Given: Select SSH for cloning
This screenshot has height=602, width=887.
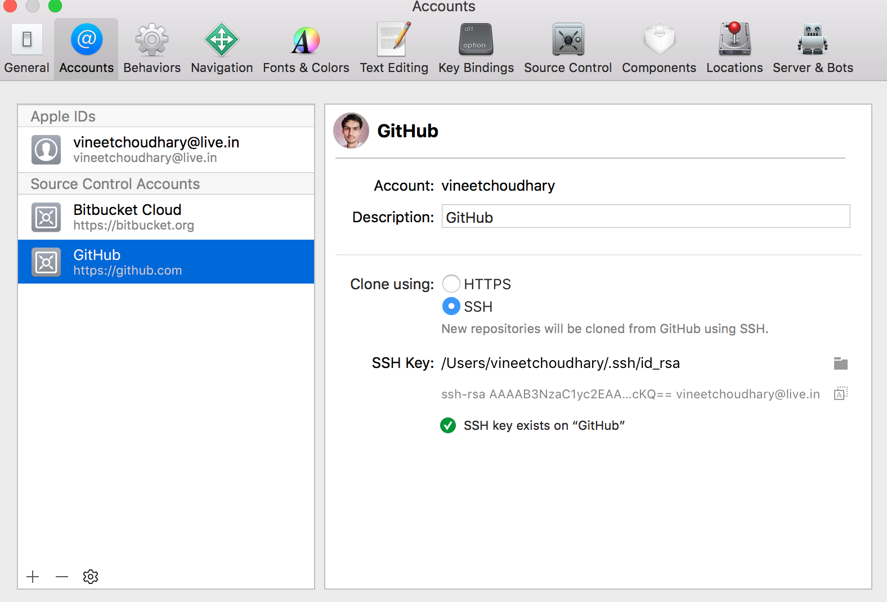Looking at the screenshot, I should [x=451, y=306].
